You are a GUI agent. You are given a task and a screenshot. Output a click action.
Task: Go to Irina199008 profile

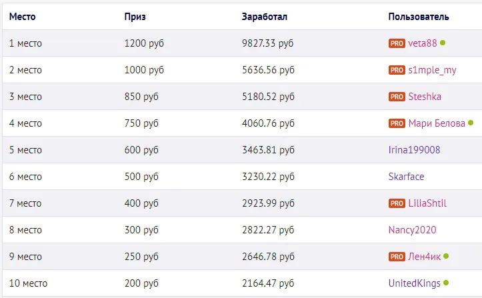click(x=414, y=150)
